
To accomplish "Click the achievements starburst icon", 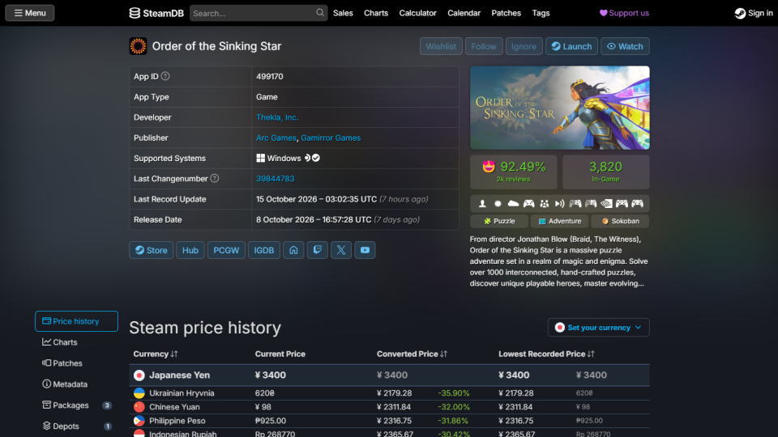I will tap(498, 204).
